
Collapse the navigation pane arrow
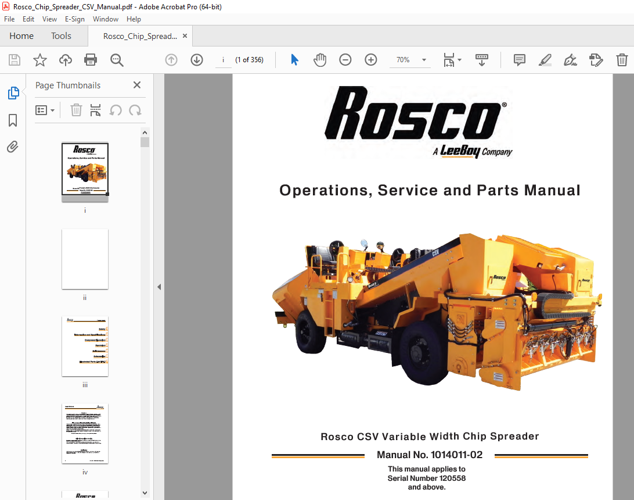[x=159, y=287]
